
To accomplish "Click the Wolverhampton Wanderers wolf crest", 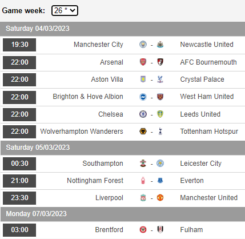I will [x=143, y=132].
